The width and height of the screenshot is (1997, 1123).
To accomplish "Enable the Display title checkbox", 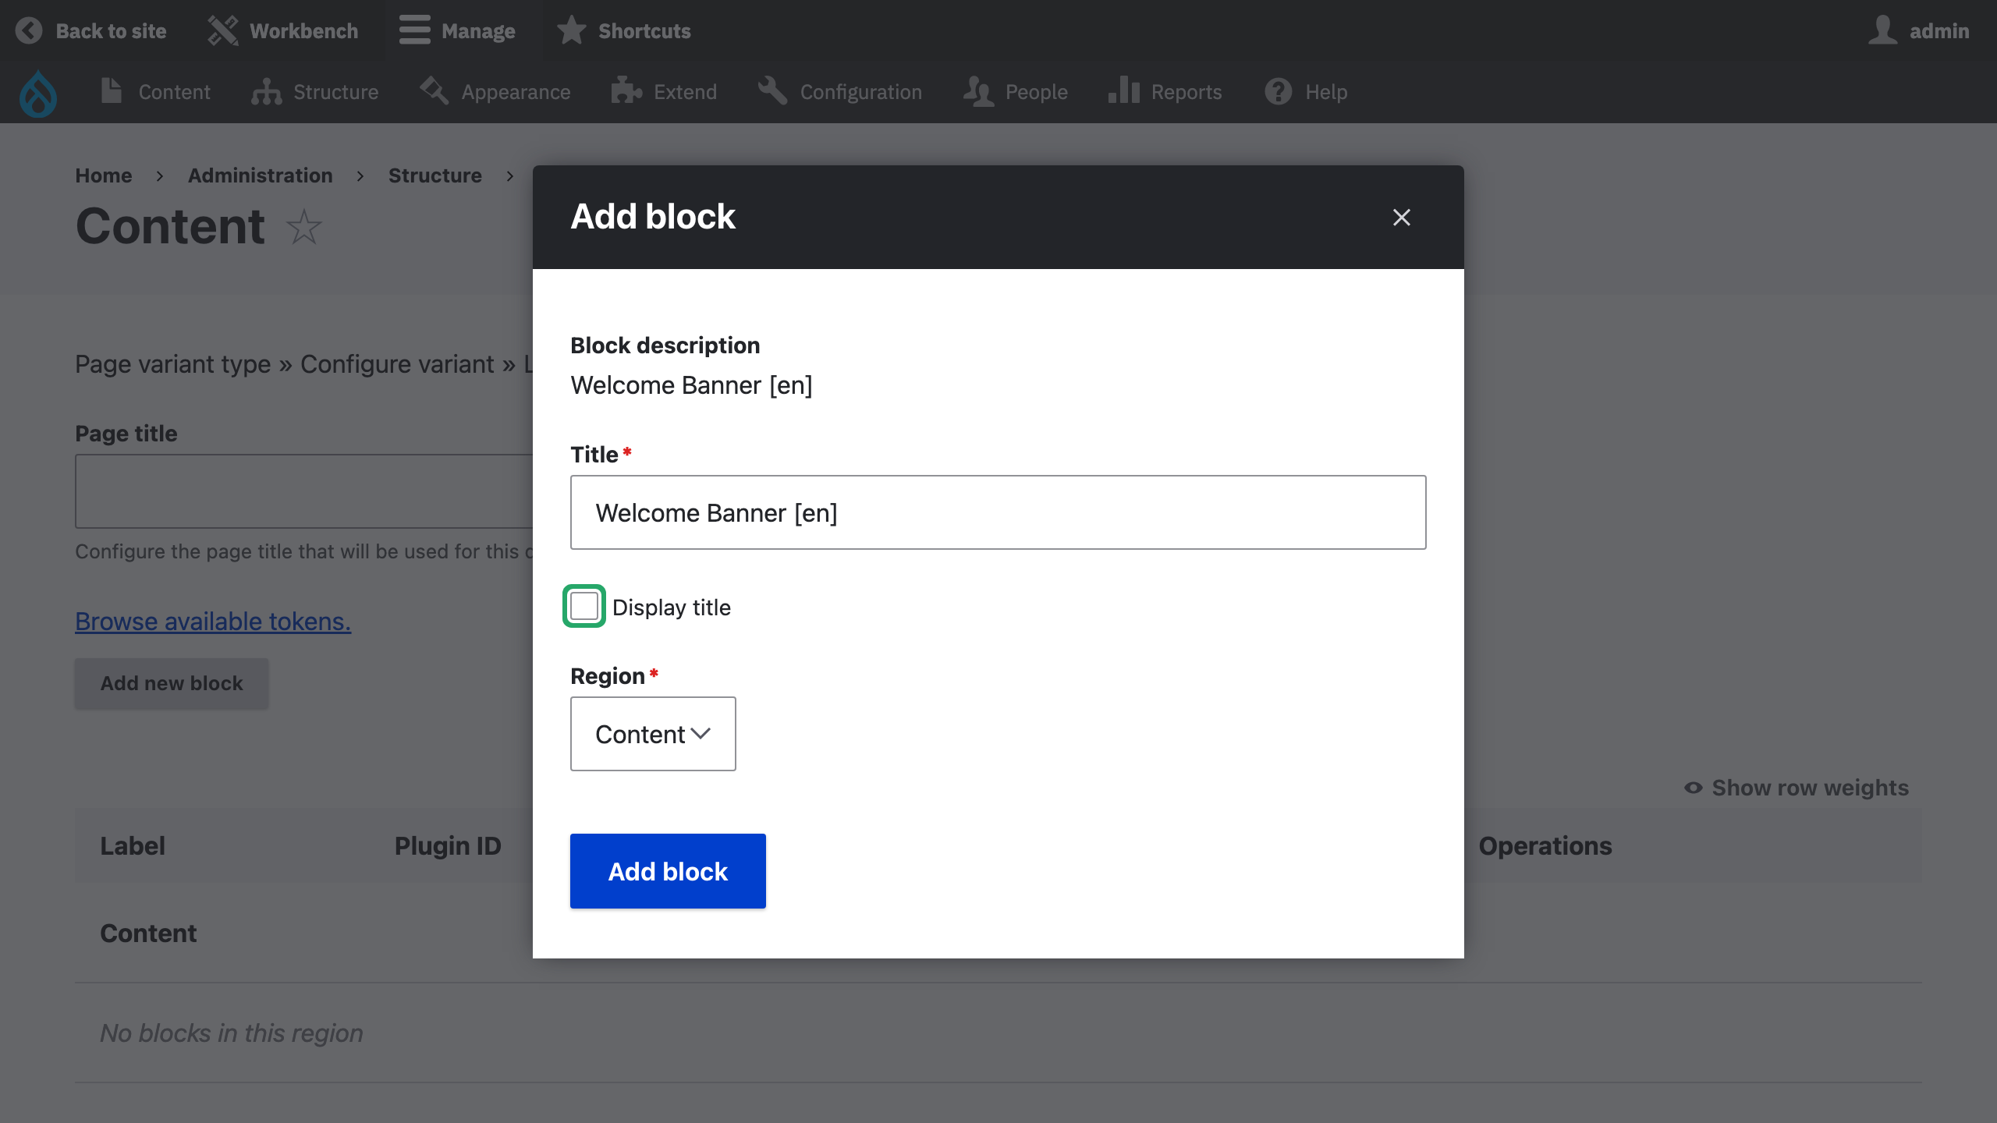I will [583, 606].
